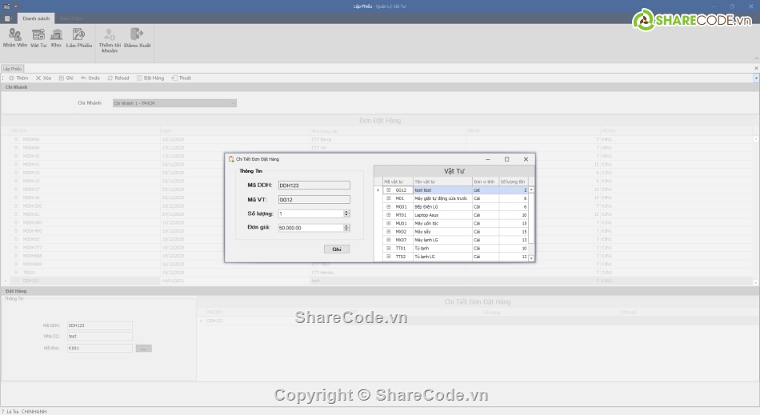
Task: Click the browse button beside the Mã Kho field
Action: click(143, 348)
